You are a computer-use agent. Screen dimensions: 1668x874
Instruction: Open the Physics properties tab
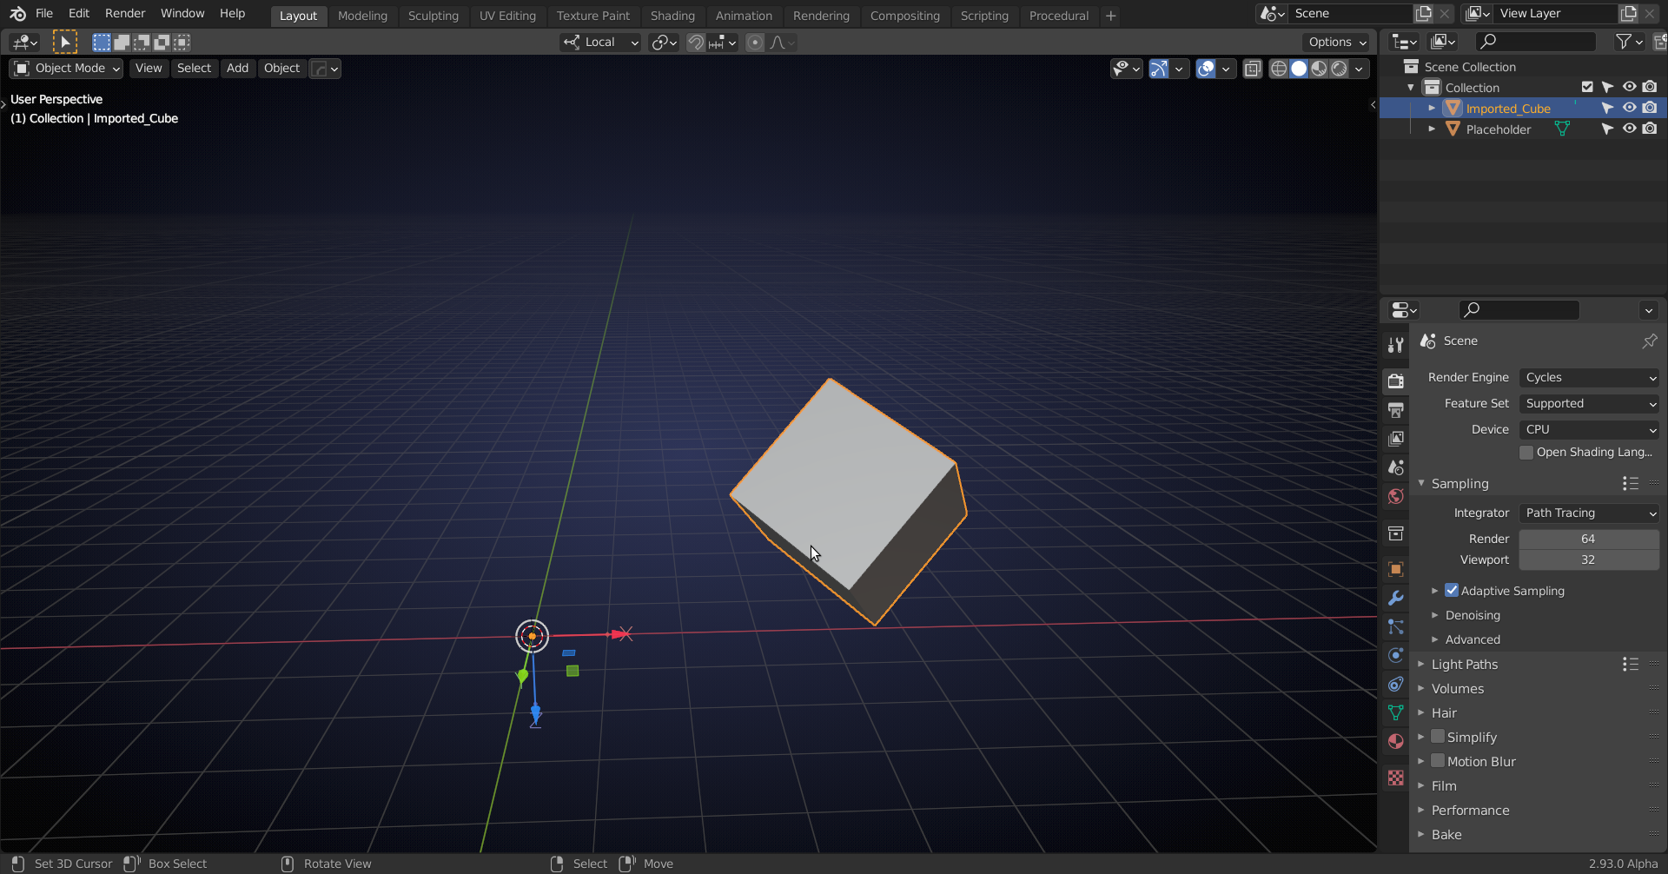point(1396,655)
